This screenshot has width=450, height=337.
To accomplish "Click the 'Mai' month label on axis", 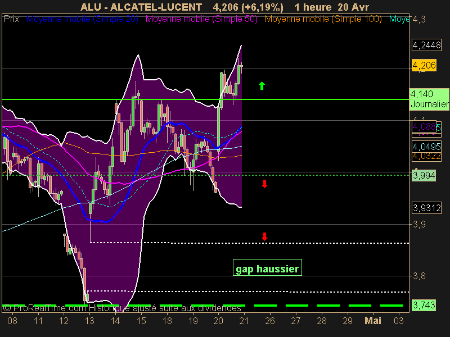I will (x=373, y=321).
